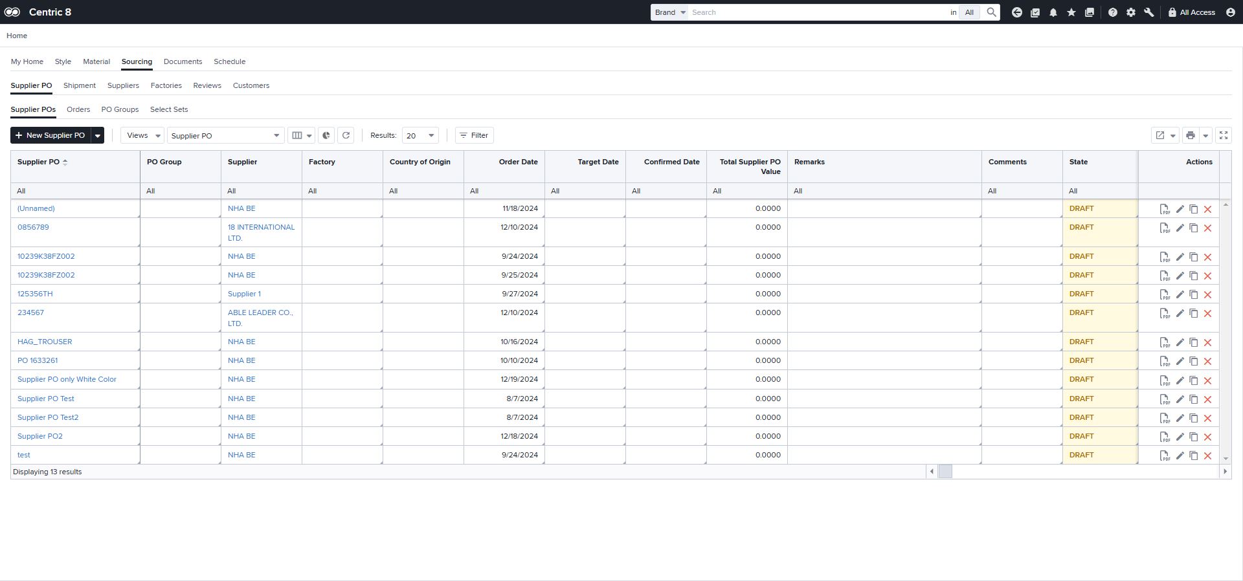Click the print icon

[1190, 135]
